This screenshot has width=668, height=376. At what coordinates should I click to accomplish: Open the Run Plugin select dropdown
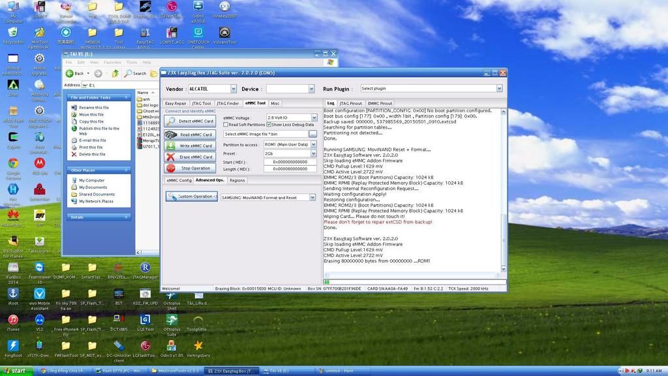[499, 88]
